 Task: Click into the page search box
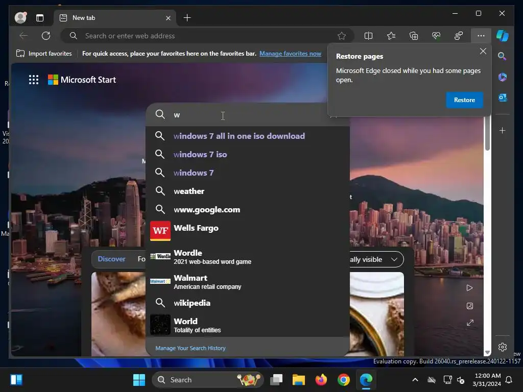click(248, 115)
